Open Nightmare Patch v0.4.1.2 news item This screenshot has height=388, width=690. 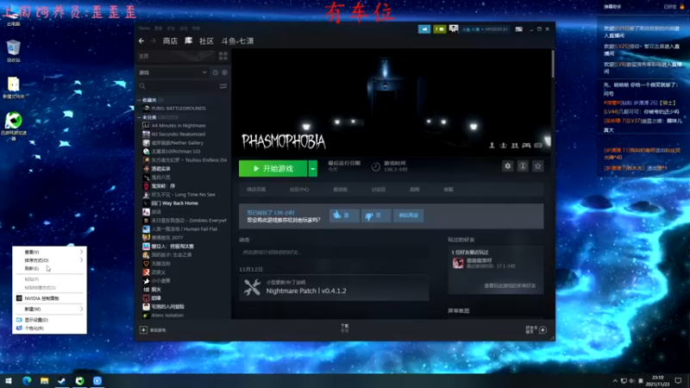pyautogui.click(x=334, y=287)
